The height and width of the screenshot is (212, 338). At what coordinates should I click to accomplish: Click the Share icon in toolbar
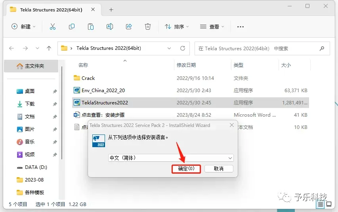coord(129,26)
